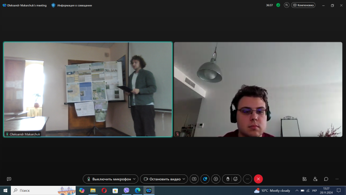Click battery icon in system tray
The width and height of the screenshot is (346, 195).
303,191
